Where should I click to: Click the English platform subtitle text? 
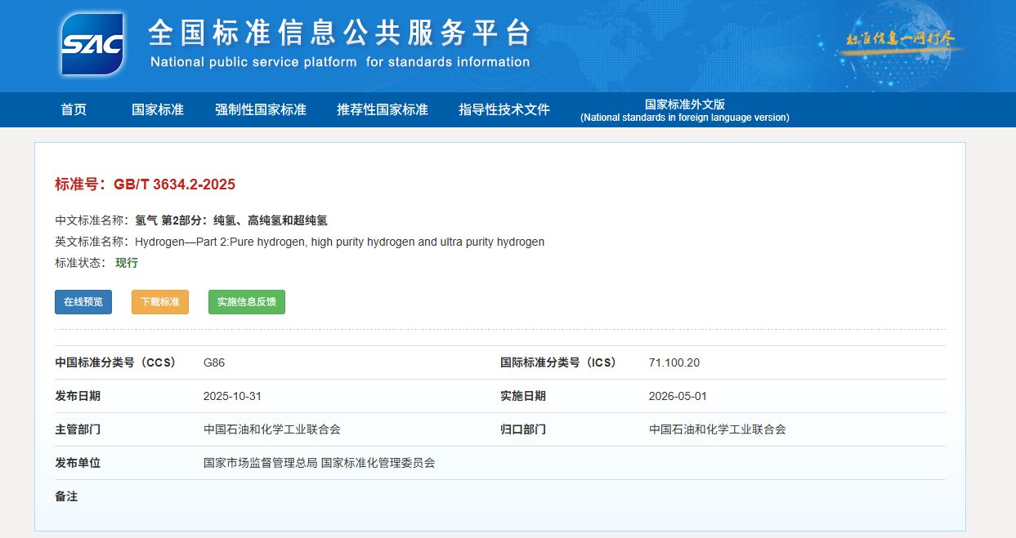[x=340, y=62]
